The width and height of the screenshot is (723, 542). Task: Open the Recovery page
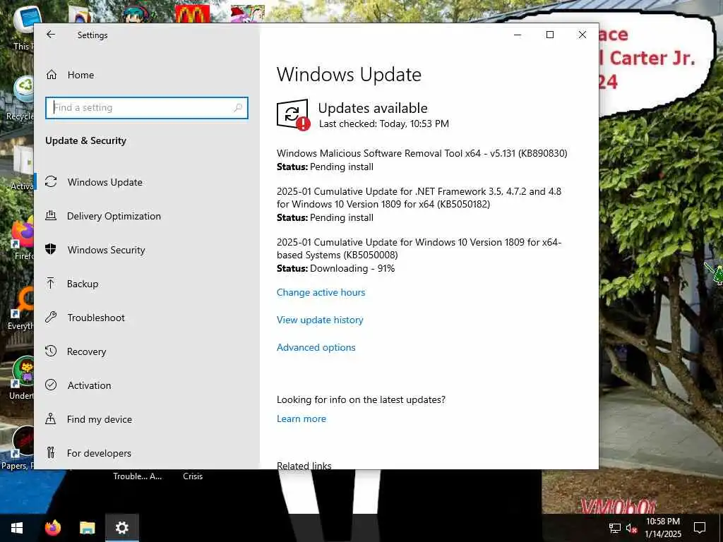[147, 351]
